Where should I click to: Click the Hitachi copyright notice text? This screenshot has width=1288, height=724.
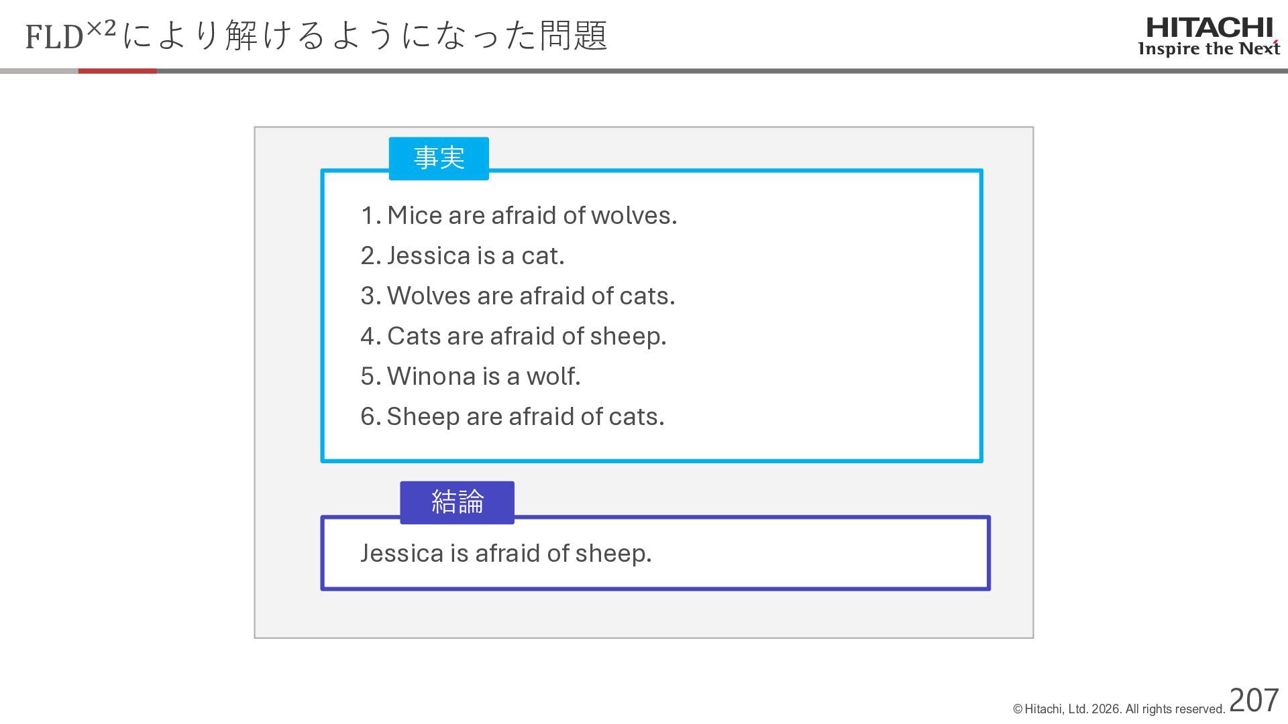[1119, 709]
